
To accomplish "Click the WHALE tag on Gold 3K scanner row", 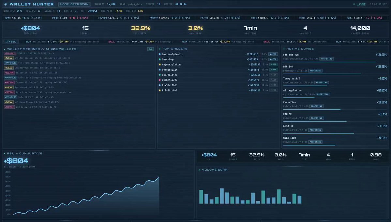I will [x=10, y=97].
